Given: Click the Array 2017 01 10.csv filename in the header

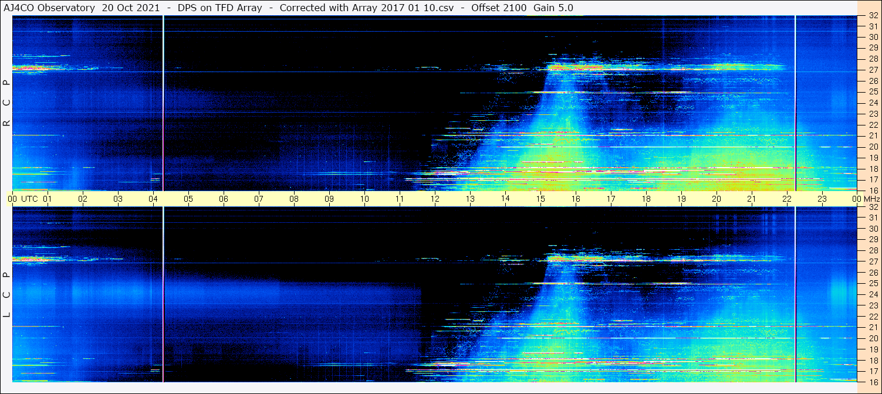Looking at the screenshot, I should [410, 8].
